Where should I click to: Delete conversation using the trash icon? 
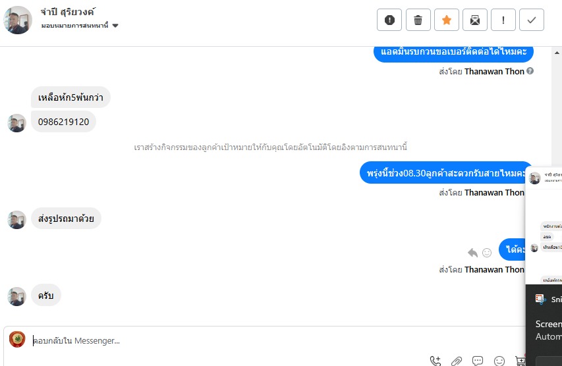click(418, 20)
